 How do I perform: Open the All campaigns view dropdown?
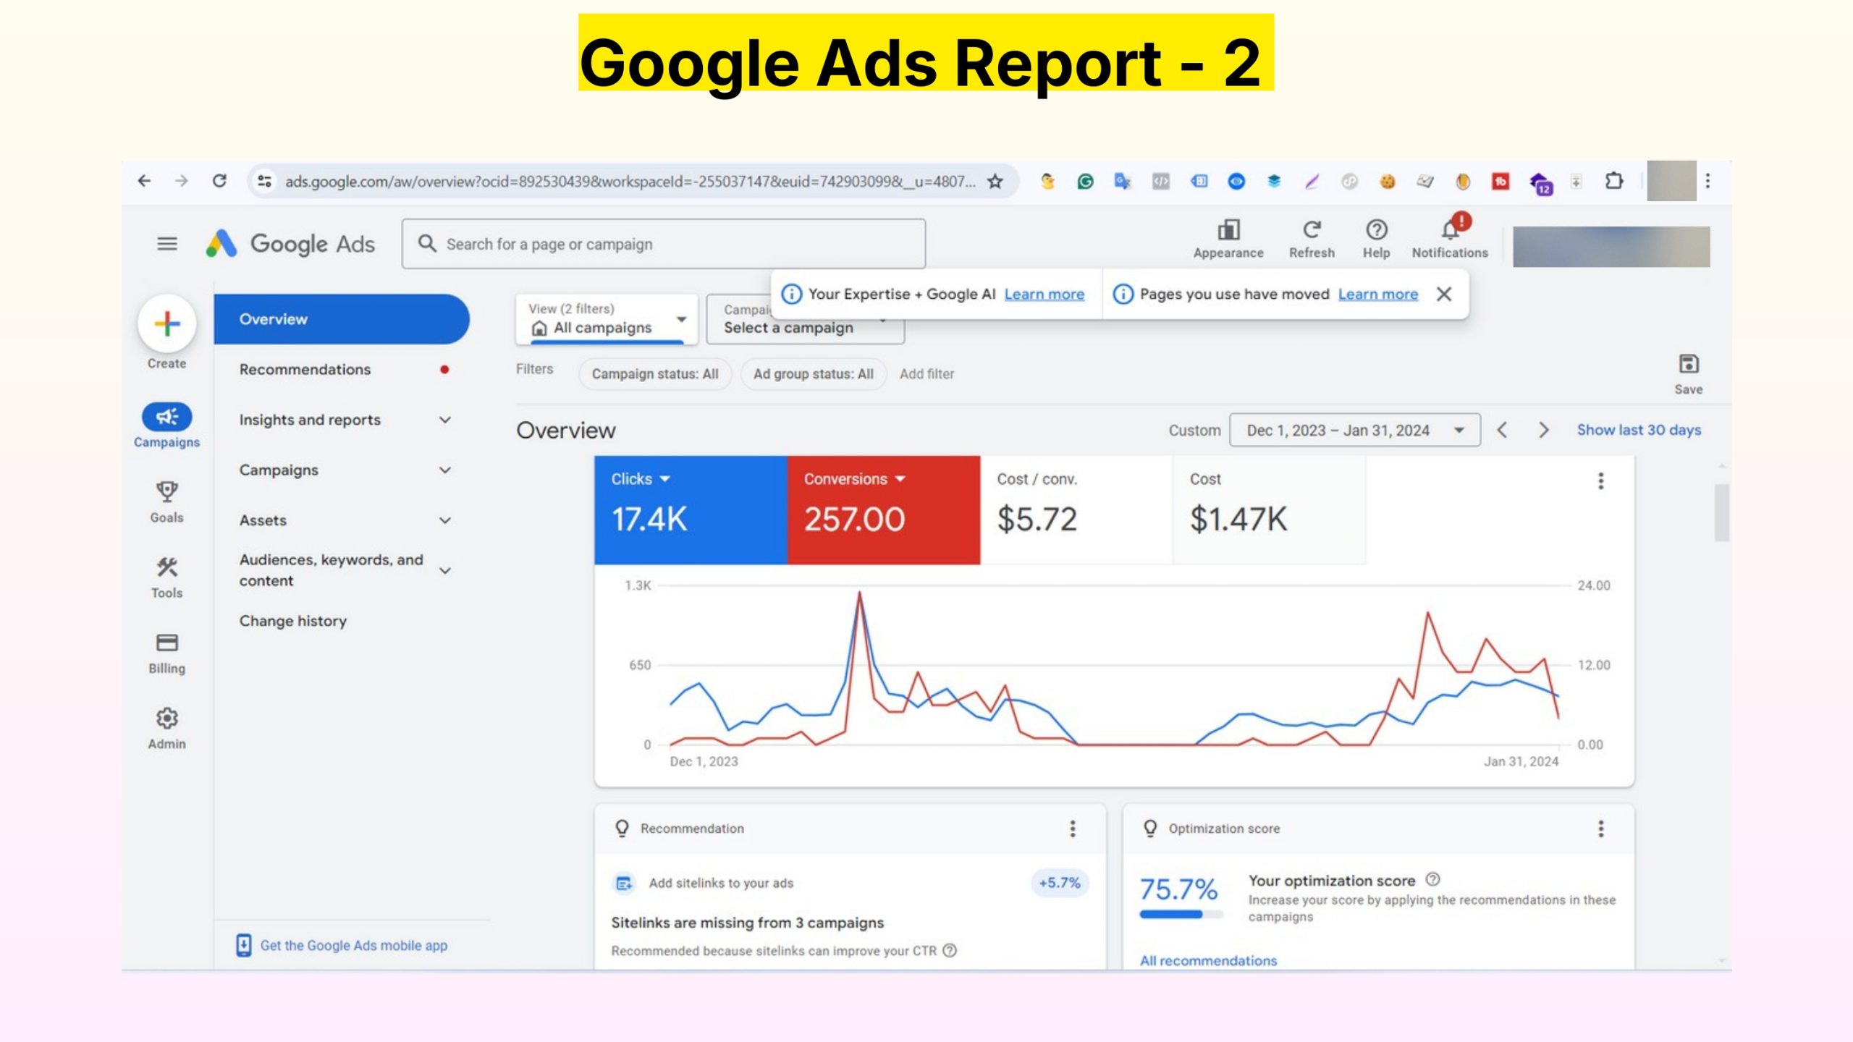click(607, 319)
